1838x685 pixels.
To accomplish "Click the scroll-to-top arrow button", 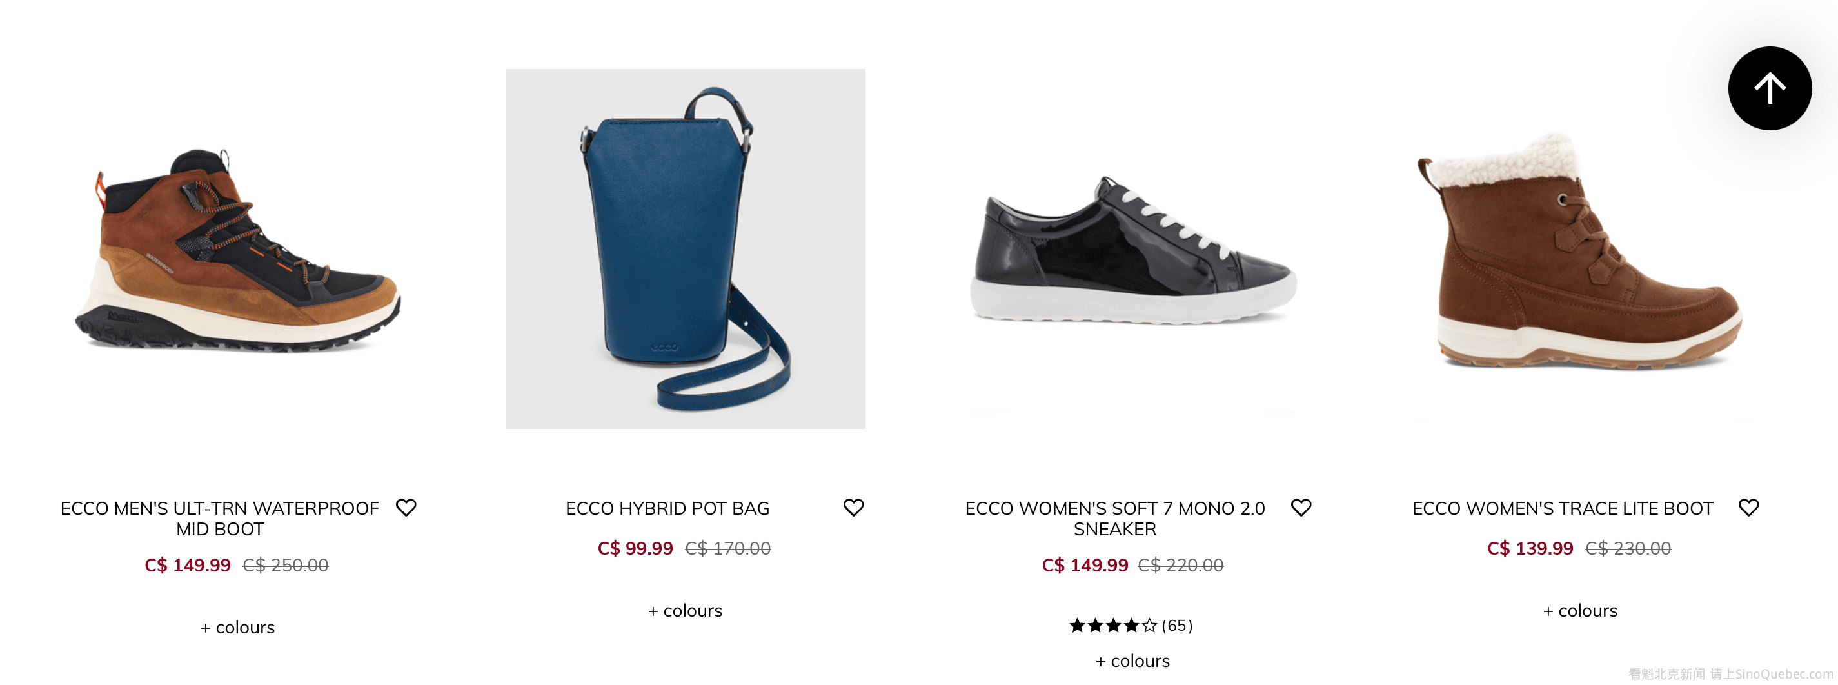I will click(x=1769, y=88).
